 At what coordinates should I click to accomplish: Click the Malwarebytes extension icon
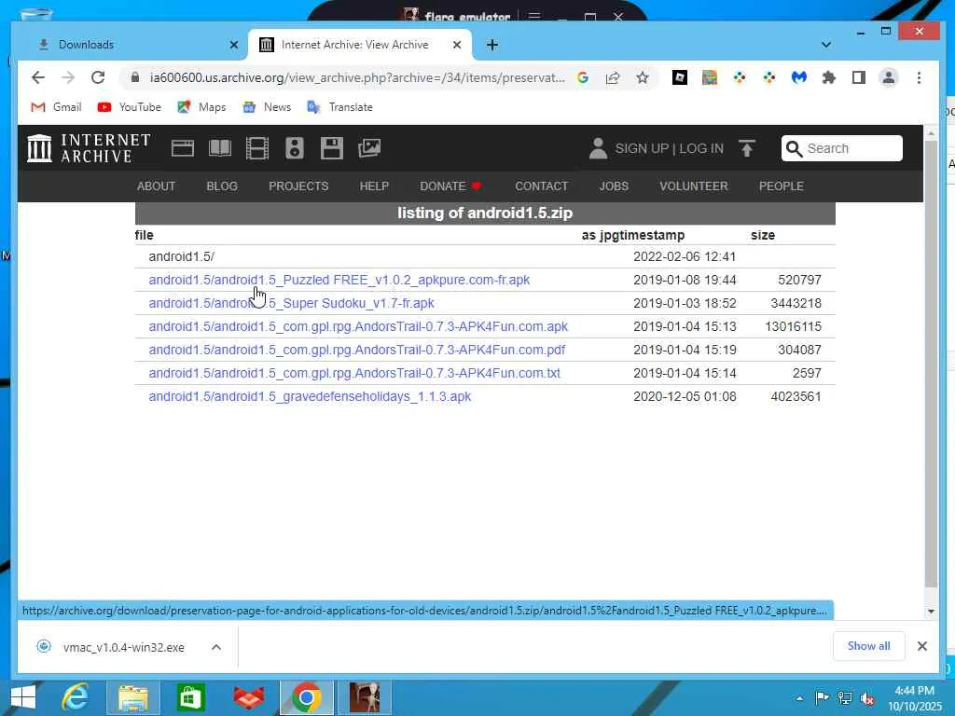pyautogui.click(x=799, y=77)
